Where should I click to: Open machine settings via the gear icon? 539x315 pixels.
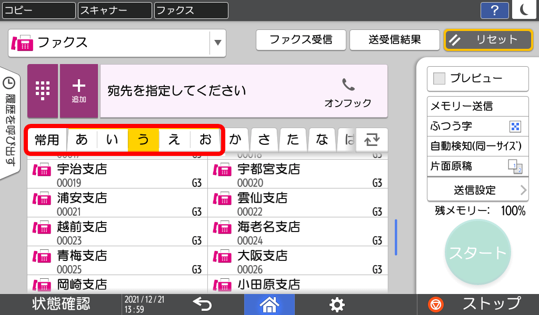coord(337,304)
